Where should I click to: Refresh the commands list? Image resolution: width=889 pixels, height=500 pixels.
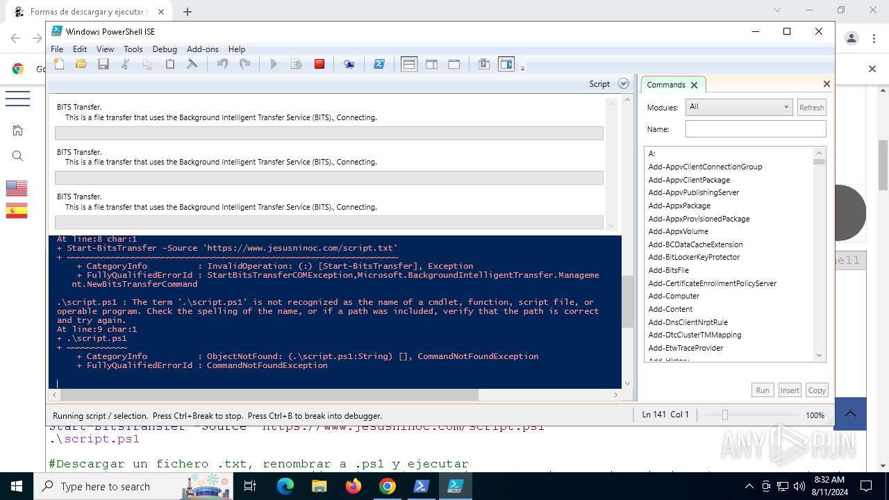point(811,108)
